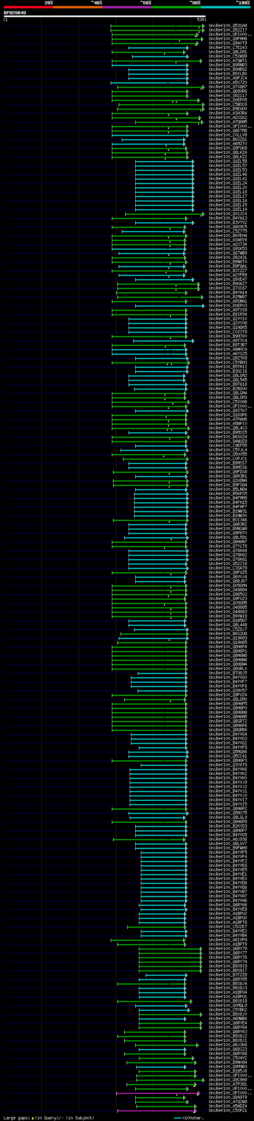
Task: Open hit UniRef100_Q940T9
Action: tap(228, 43)
